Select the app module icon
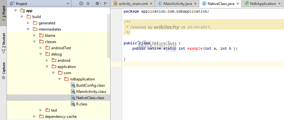This screenshot has width=284, height=120. tap(23, 11)
